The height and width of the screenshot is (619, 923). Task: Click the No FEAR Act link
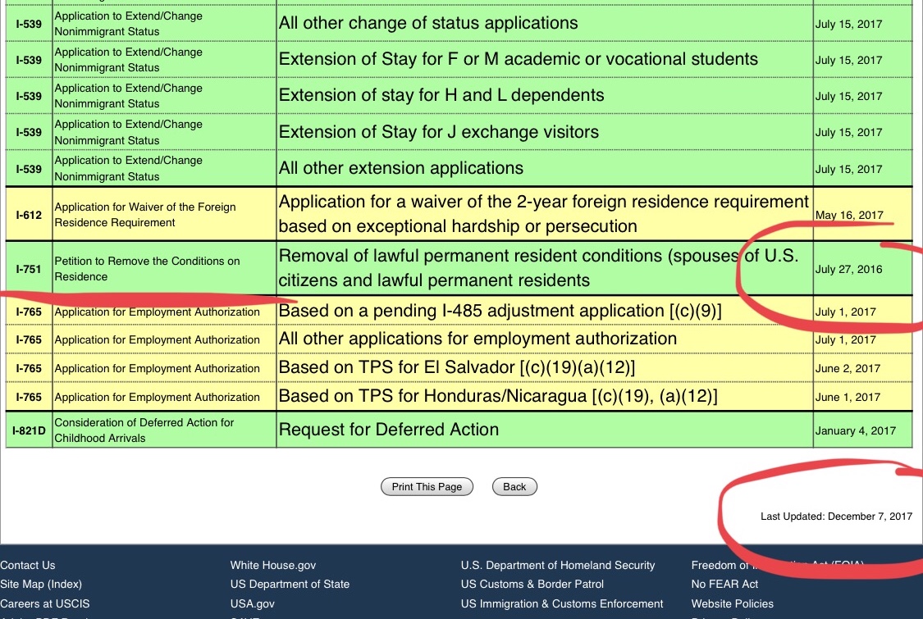pos(724,584)
